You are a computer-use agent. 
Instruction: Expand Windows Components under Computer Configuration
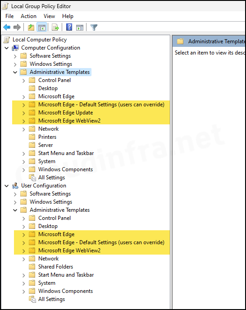coord(24,169)
